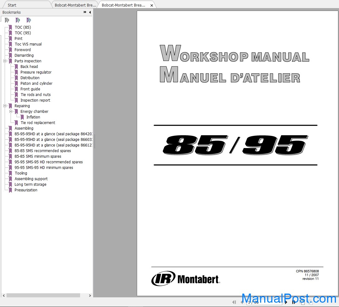Open the Pressurization bookmark
The width and height of the screenshot is (339, 307).
coord(26,190)
